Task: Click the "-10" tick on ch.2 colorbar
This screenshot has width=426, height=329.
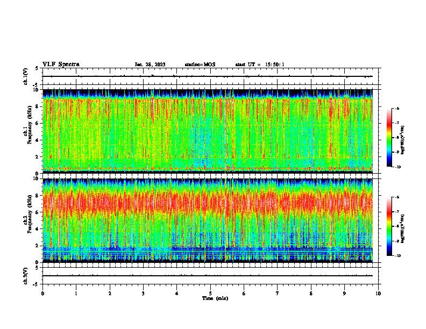Action: pos(398,256)
